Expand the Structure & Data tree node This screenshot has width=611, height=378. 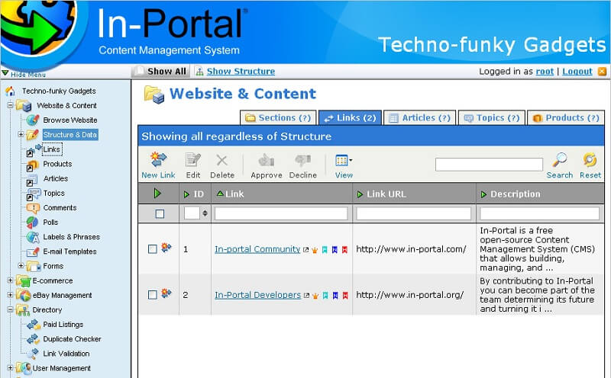coord(21,135)
